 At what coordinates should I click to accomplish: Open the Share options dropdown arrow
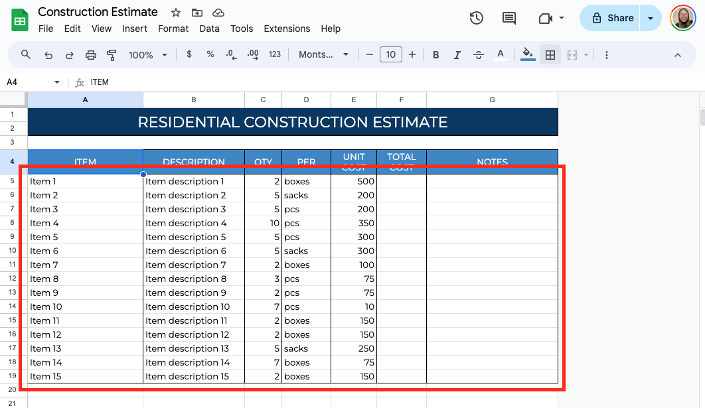coord(651,19)
